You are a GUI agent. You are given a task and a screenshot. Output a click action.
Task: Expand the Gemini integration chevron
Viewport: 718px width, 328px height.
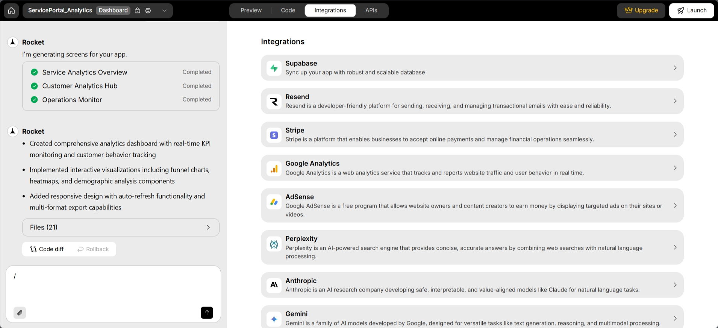[x=675, y=318]
